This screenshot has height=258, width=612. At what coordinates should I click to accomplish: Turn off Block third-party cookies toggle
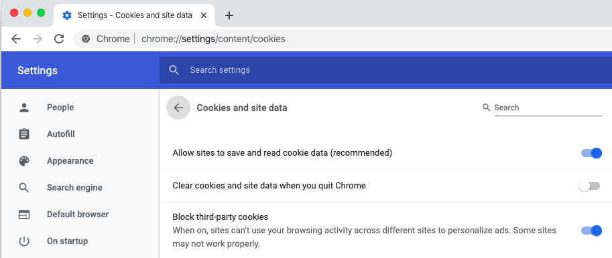591,231
